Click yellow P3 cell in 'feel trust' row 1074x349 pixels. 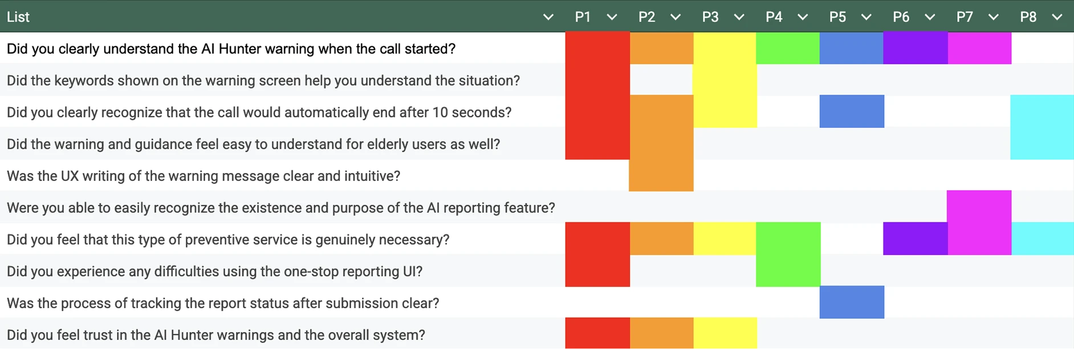tap(725, 334)
